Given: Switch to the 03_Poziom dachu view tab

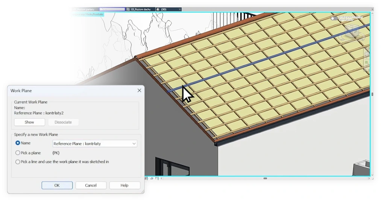Looking at the screenshot, I should coord(140,9).
